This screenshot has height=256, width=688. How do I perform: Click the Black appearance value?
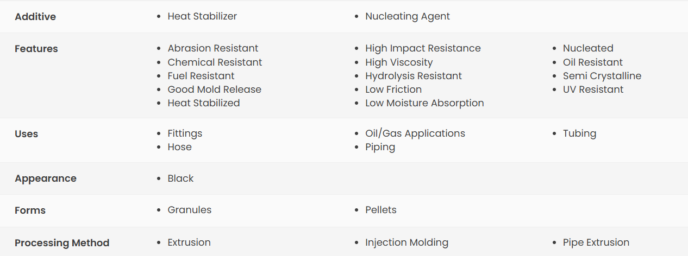pyautogui.click(x=180, y=178)
